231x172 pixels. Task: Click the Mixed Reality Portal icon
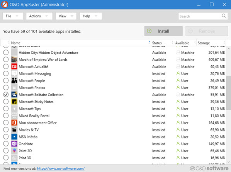[14, 116]
